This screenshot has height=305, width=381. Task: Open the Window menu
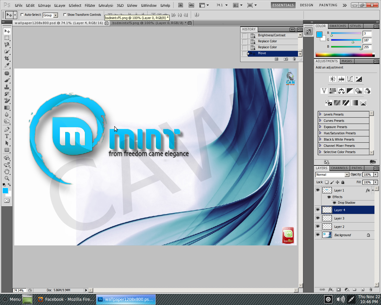(x=149, y=5)
